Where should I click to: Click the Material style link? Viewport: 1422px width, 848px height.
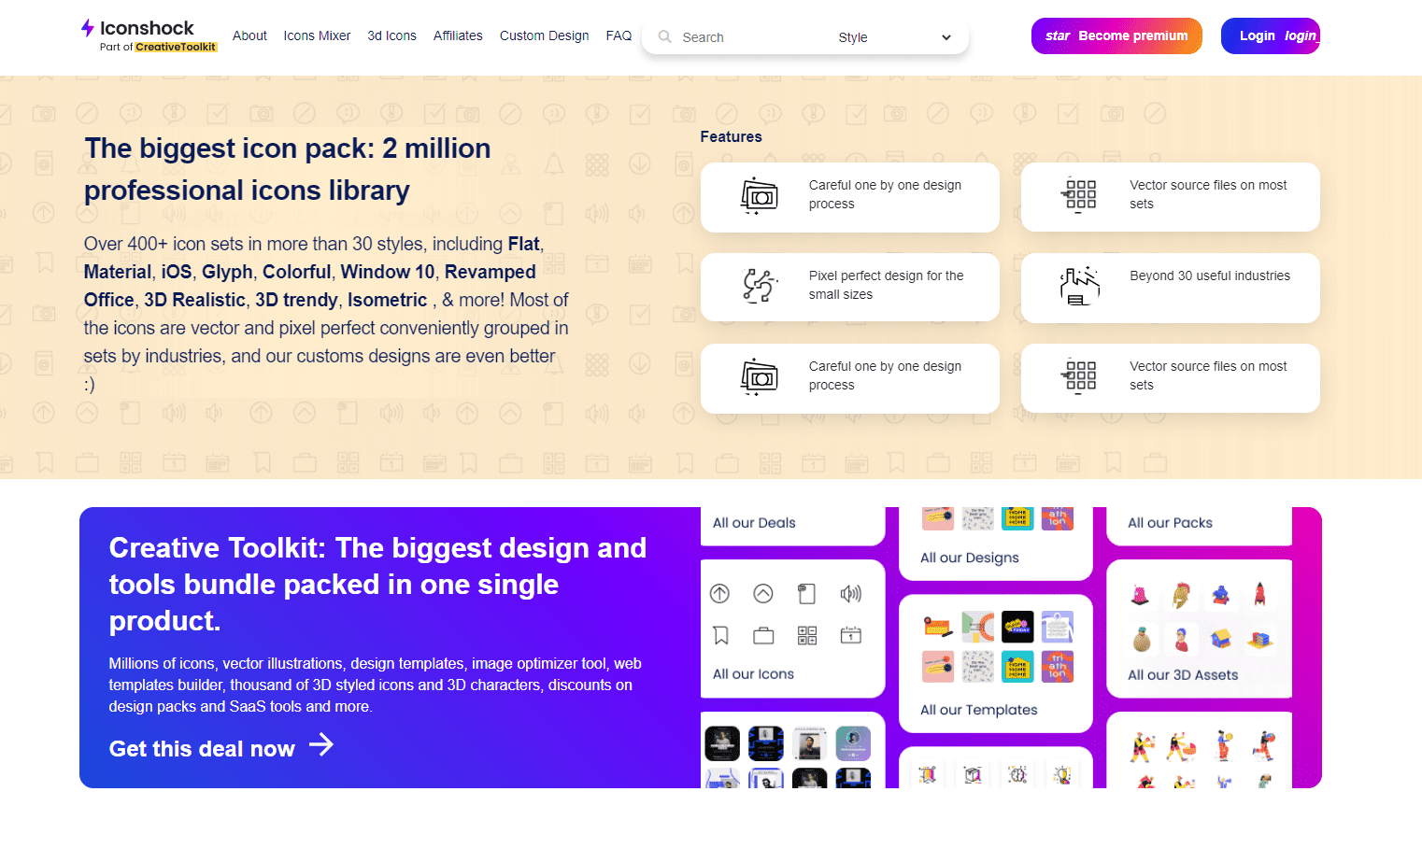[x=118, y=272]
